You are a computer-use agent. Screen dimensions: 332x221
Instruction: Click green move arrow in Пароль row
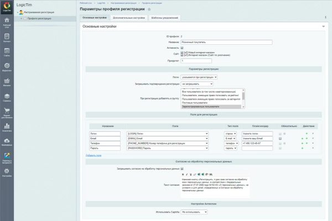tap(302, 148)
